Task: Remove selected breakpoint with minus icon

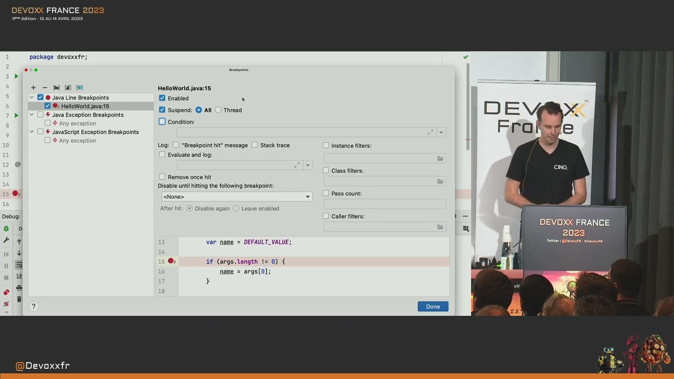Action: (45, 87)
